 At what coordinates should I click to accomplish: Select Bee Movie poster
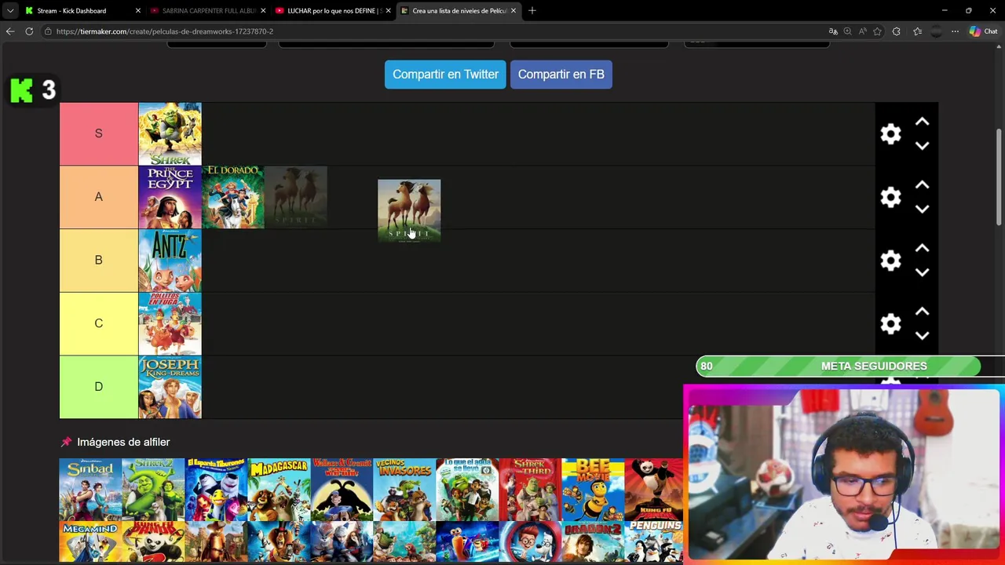(x=593, y=490)
